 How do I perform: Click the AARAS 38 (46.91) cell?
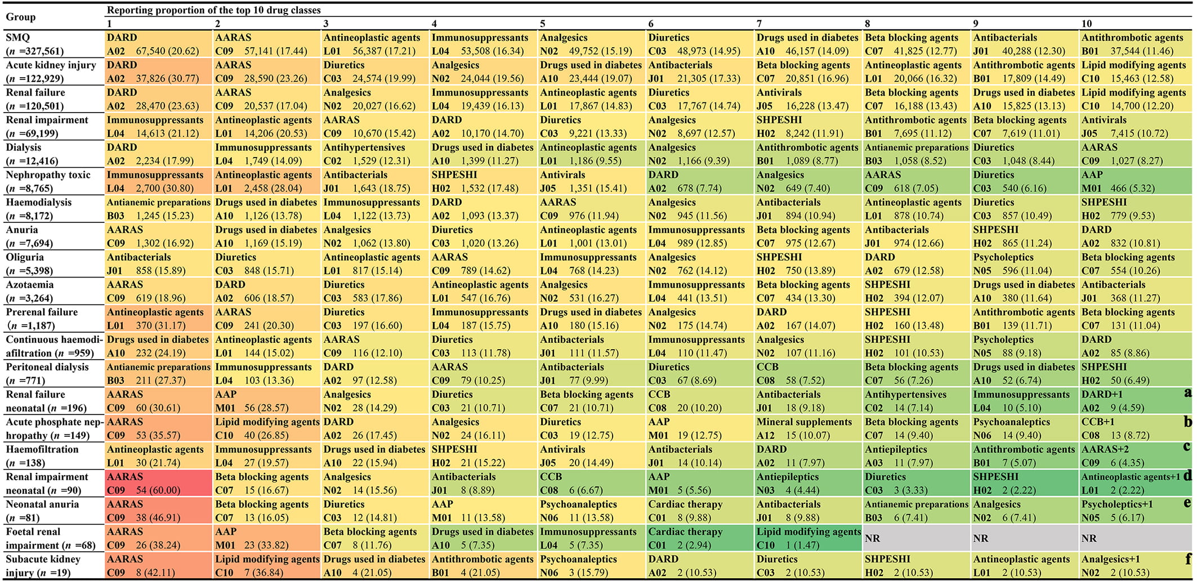point(158,511)
